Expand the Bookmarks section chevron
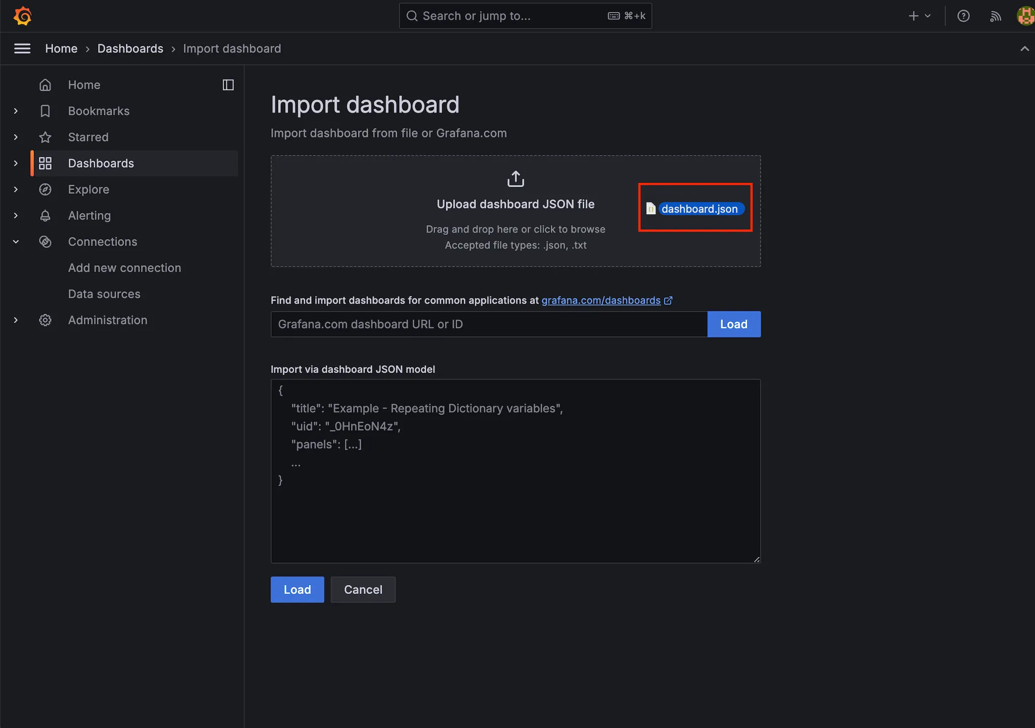The width and height of the screenshot is (1035, 728). pos(16,111)
